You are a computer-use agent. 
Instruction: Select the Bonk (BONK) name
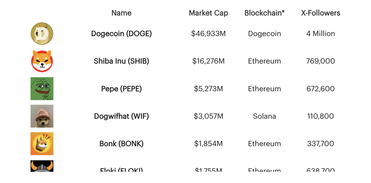pos(121,144)
